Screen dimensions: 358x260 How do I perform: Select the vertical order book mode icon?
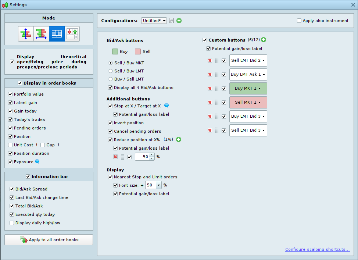26,33
